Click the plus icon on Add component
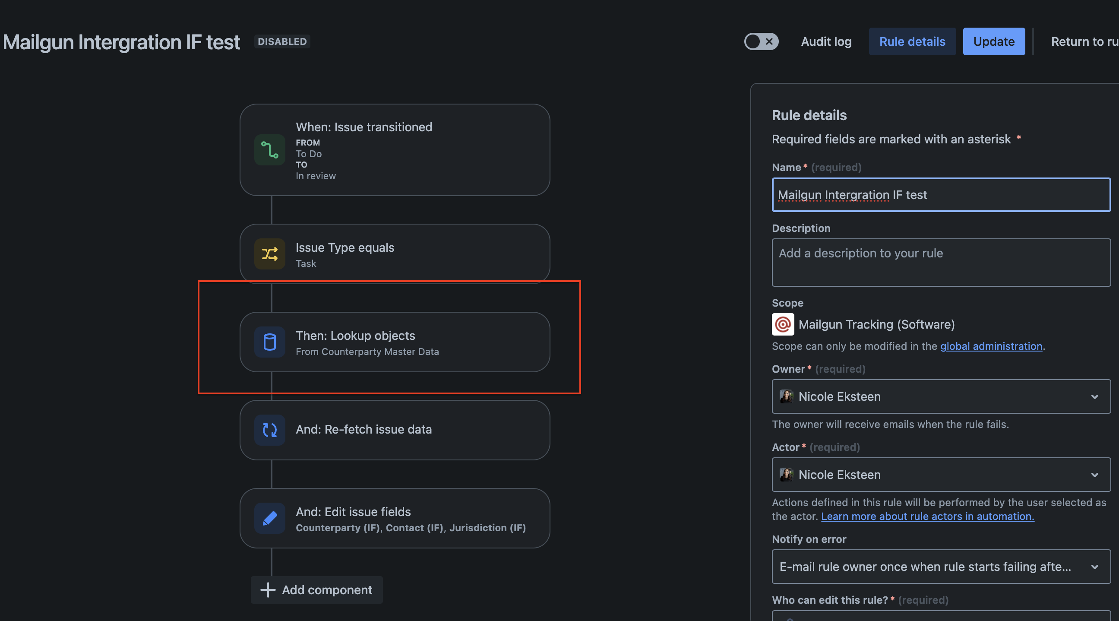The height and width of the screenshot is (621, 1119). (268, 590)
